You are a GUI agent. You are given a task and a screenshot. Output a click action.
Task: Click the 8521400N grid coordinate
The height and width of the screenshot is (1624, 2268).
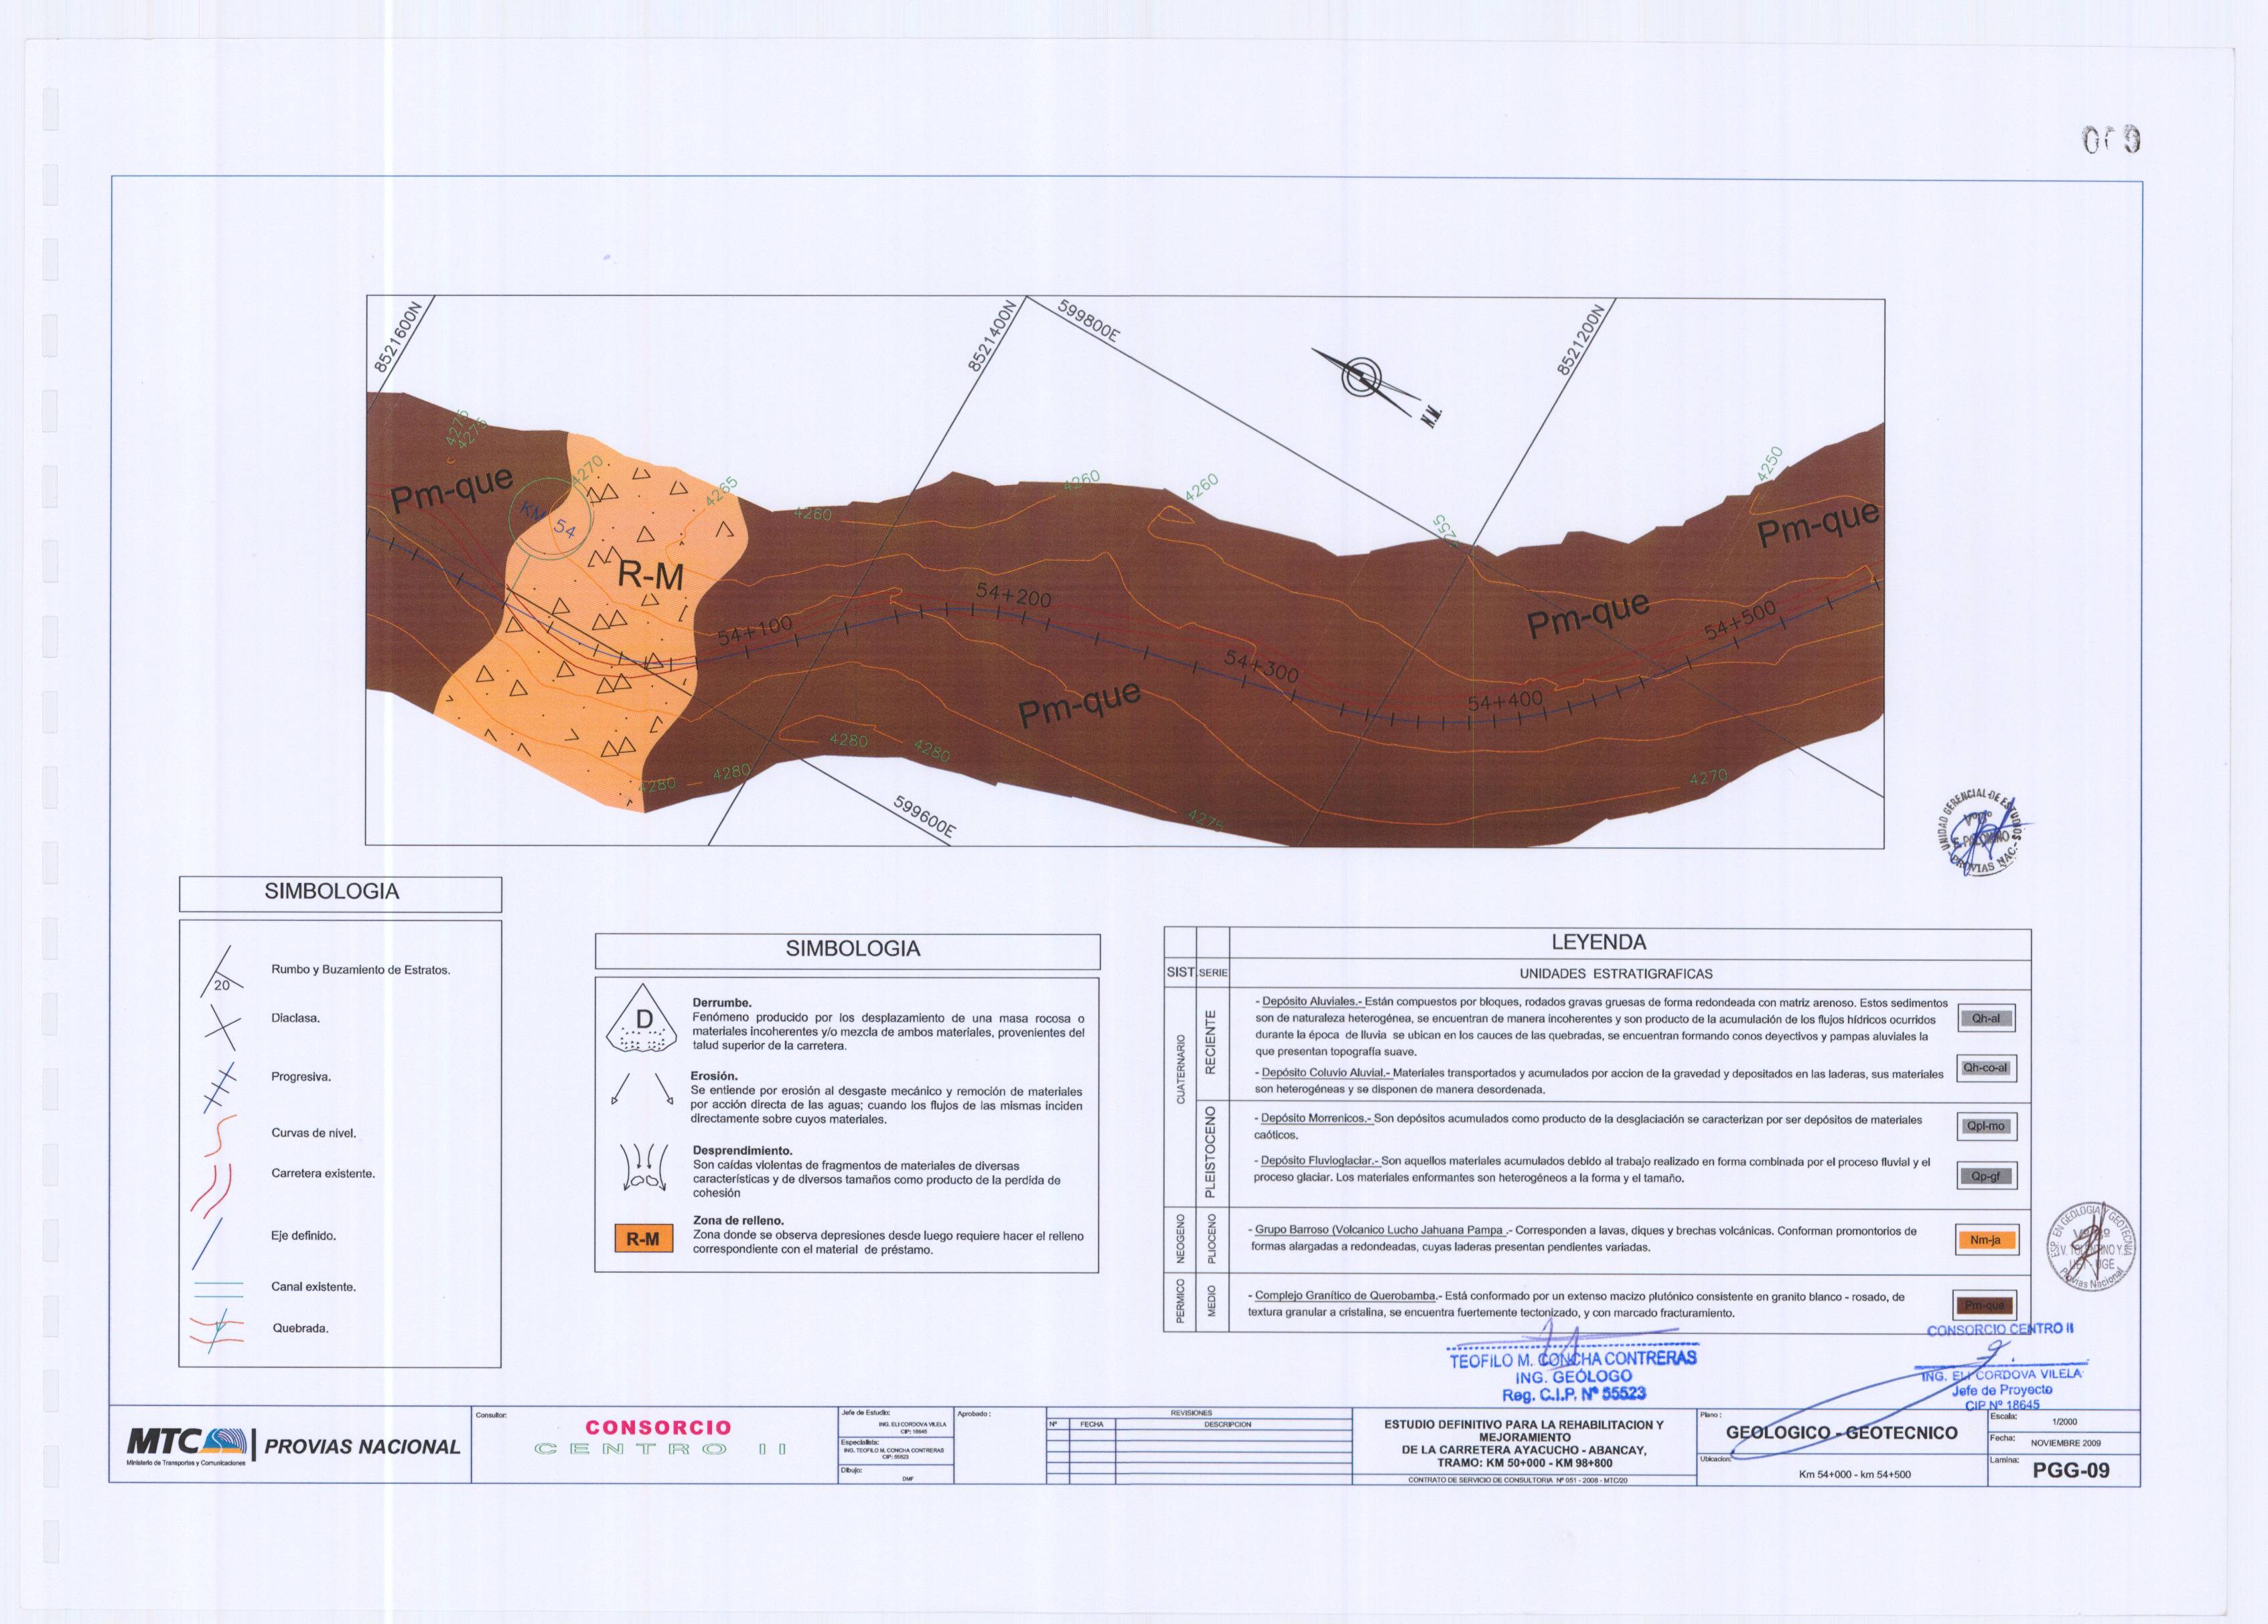click(993, 337)
